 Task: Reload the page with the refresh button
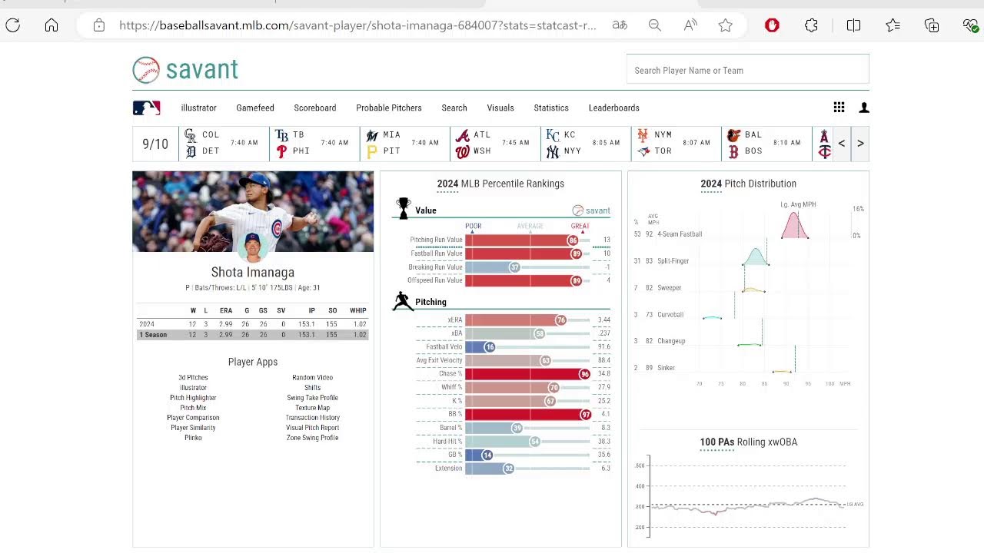tap(12, 25)
